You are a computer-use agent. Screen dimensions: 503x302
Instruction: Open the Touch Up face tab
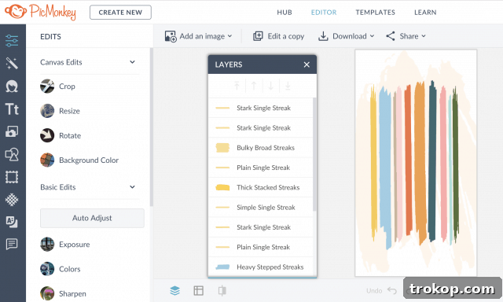[x=12, y=86]
